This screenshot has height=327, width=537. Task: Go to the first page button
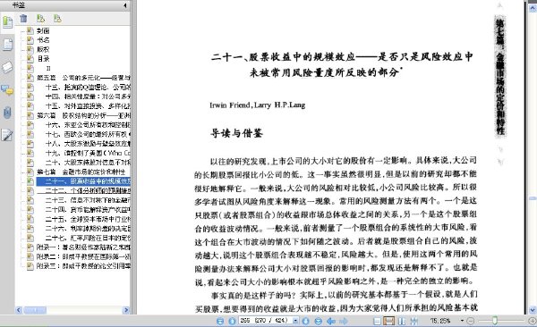220,321
